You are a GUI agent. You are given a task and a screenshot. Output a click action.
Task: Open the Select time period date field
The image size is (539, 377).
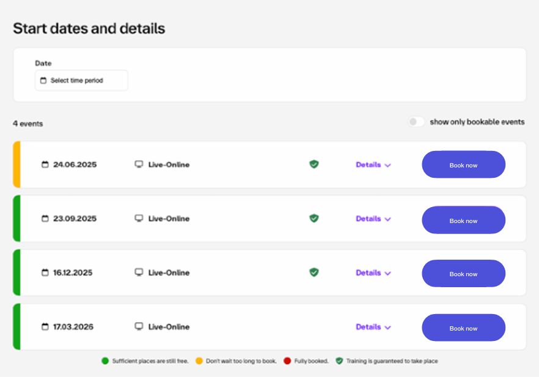tap(81, 81)
